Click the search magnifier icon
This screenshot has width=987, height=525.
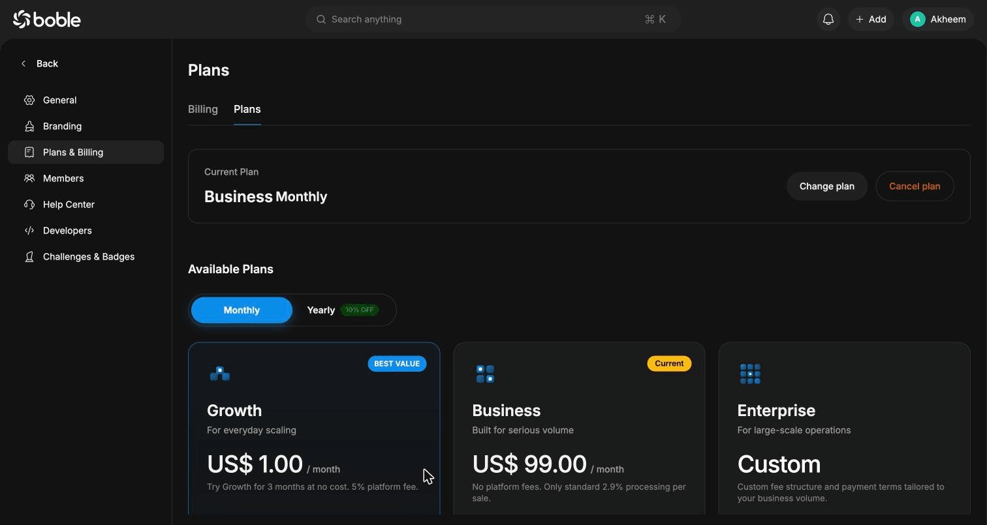(x=321, y=20)
